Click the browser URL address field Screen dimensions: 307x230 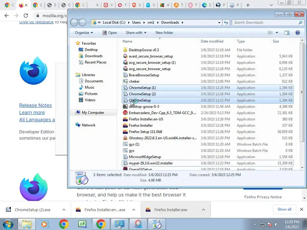coord(55,16)
